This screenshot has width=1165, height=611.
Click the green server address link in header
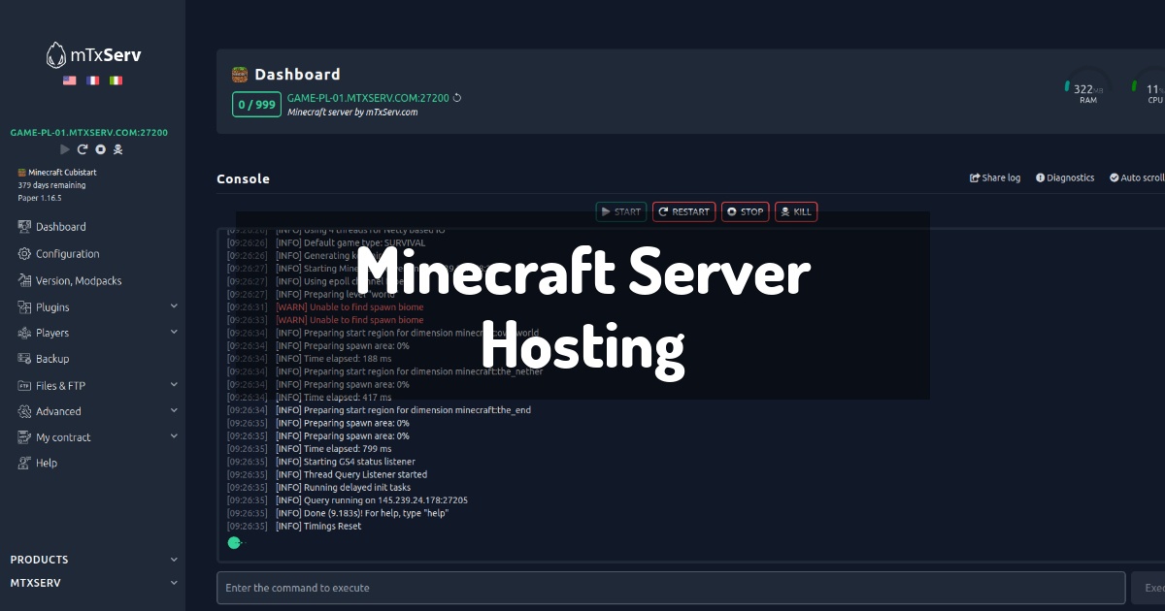pyautogui.click(x=368, y=98)
